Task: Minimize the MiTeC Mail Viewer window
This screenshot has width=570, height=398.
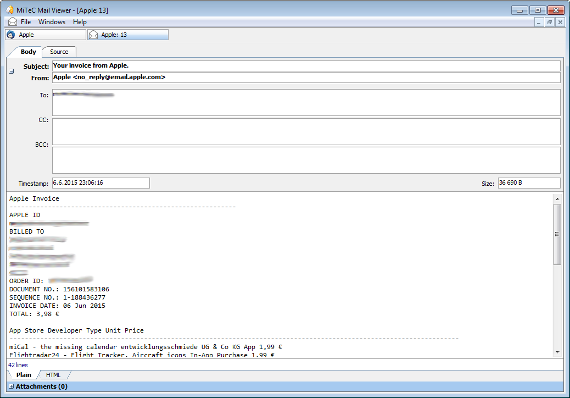Action: (520, 10)
